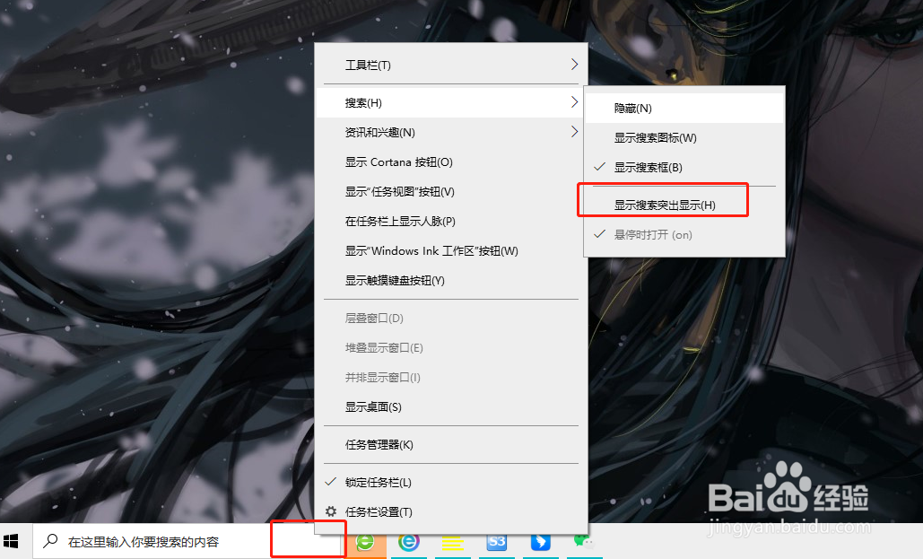Open the blue bird app taskbar icon
The width and height of the screenshot is (923, 559).
tap(540, 541)
